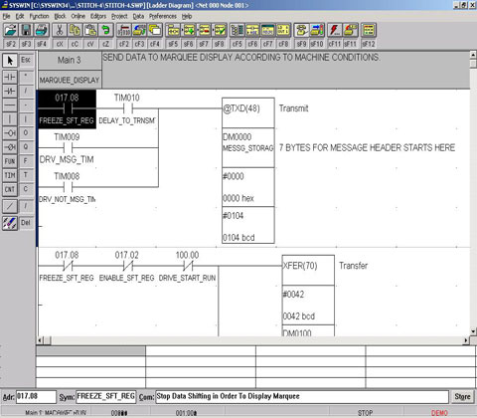Select the CNT counter tool

(x=10, y=189)
